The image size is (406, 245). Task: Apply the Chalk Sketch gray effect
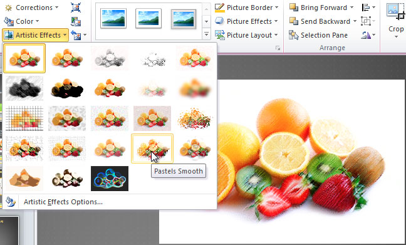(24, 88)
